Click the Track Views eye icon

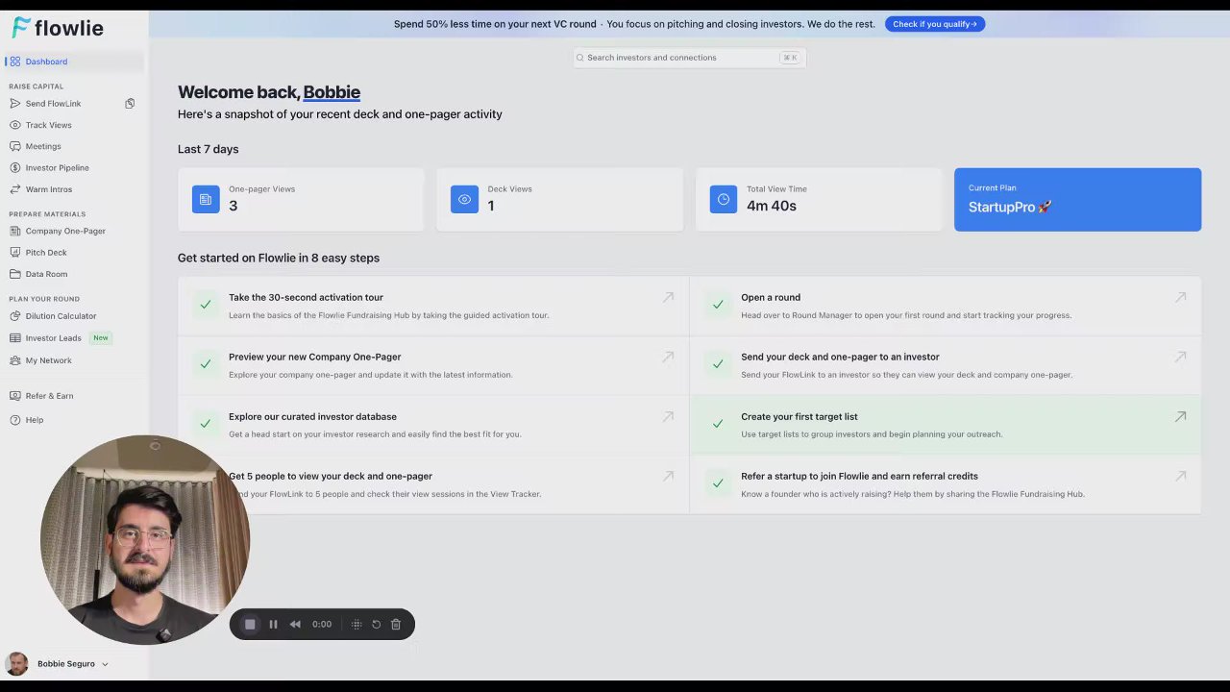15,125
